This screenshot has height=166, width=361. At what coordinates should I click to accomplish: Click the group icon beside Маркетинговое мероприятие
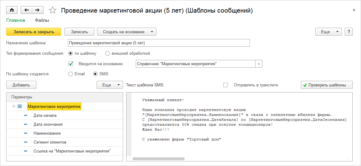pos(20,106)
